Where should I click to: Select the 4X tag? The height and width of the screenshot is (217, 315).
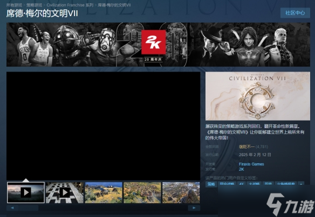pos(242,184)
